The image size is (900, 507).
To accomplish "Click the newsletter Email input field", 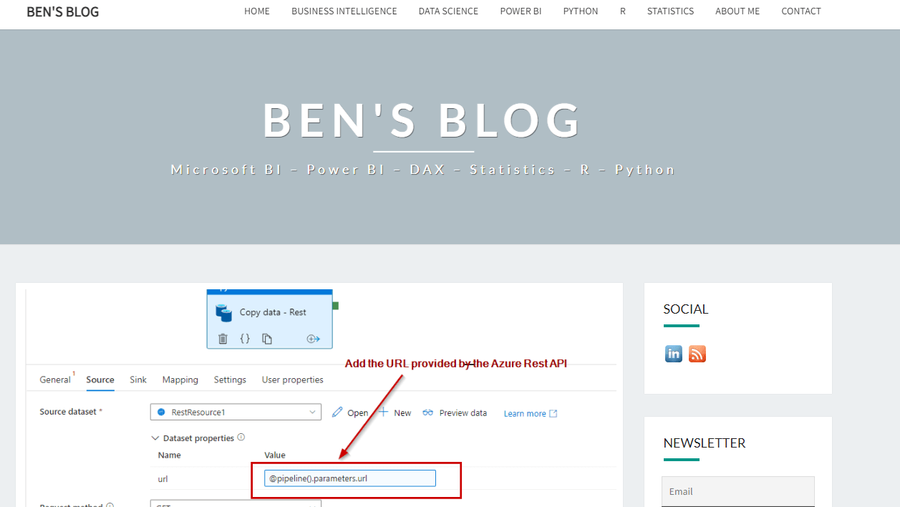I will tap(737, 491).
